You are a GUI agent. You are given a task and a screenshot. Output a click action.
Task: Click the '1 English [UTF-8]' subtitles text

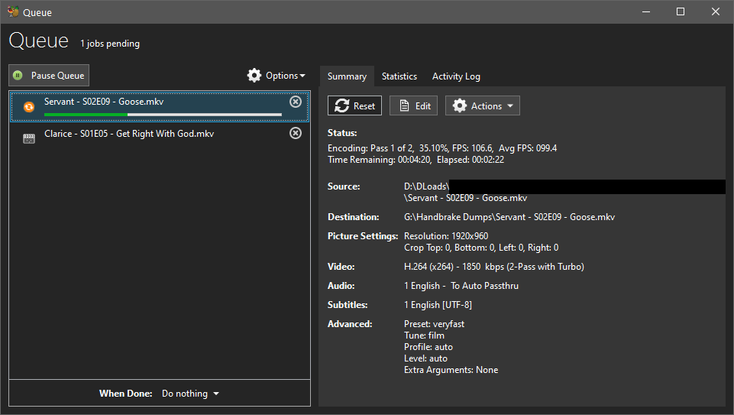click(438, 305)
